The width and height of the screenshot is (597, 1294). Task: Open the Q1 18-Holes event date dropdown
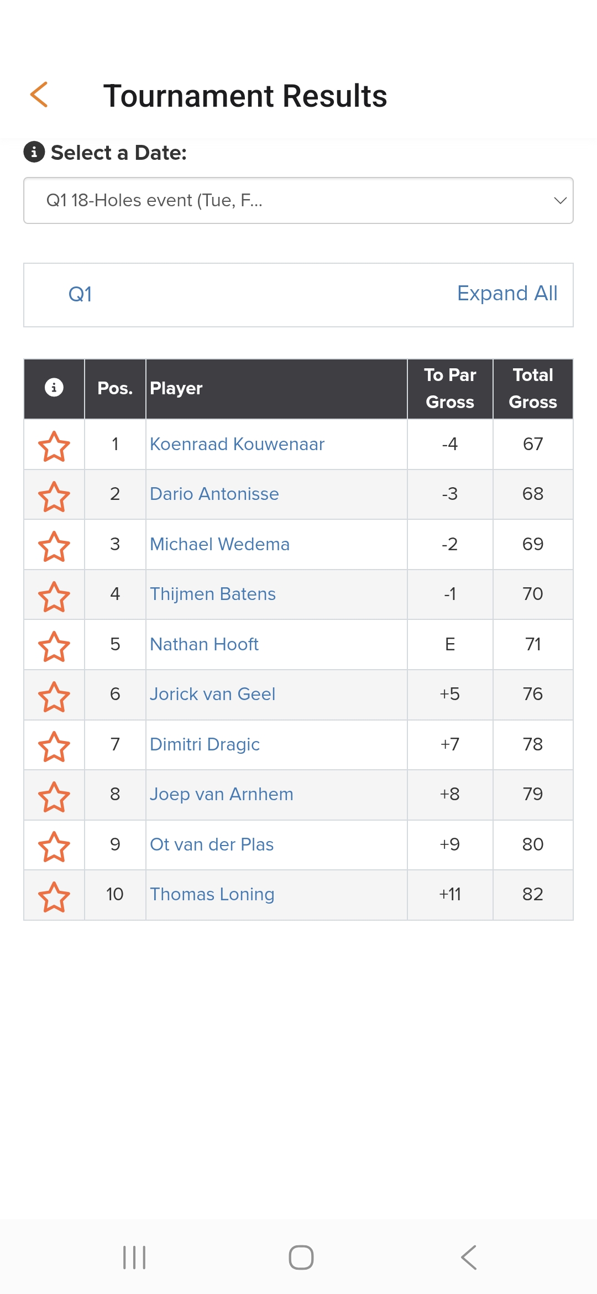click(x=298, y=201)
